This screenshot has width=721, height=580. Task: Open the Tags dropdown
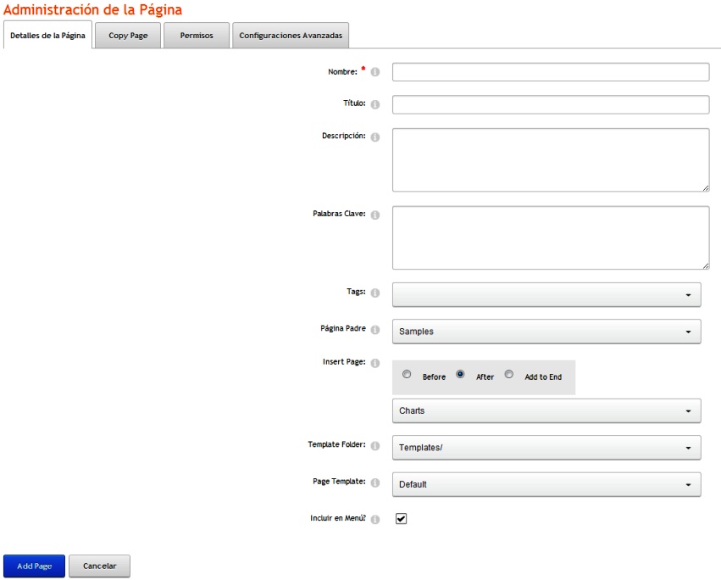546,294
